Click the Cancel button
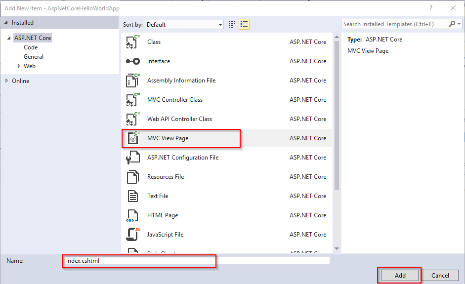Viewport: 465px width, 284px height. pos(440,276)
